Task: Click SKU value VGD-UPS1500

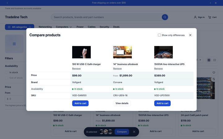Action: [162, 95]
